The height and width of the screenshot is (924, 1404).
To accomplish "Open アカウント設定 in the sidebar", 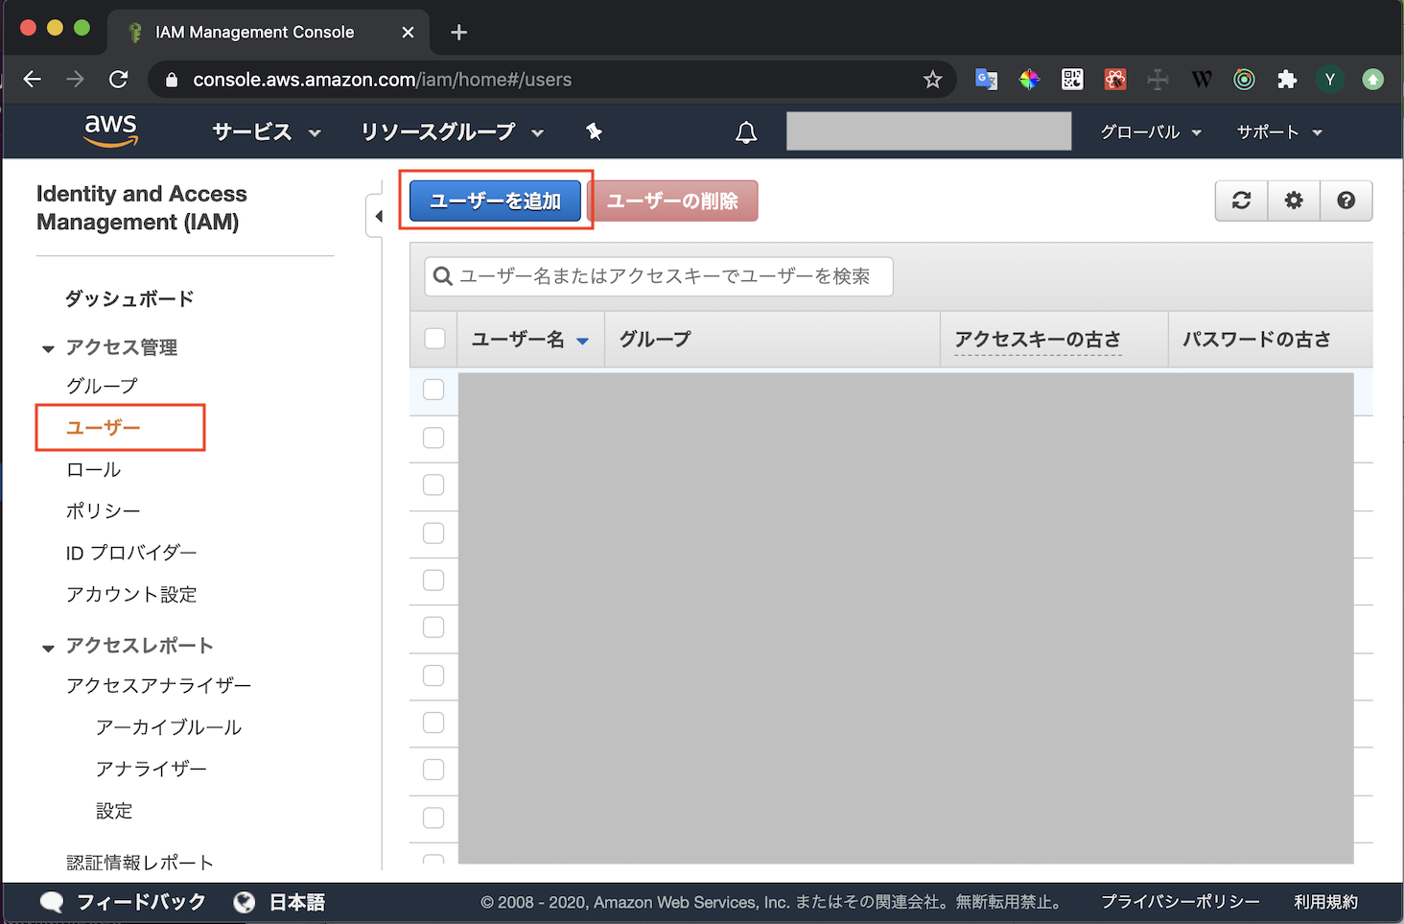I will 131,594.
